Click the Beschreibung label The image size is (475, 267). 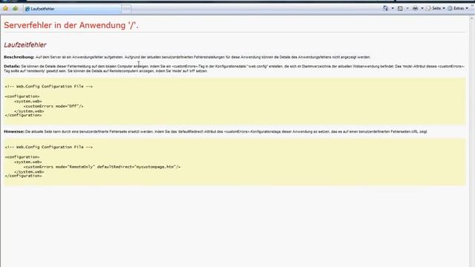pyautogui.click(x=19, y=57)
